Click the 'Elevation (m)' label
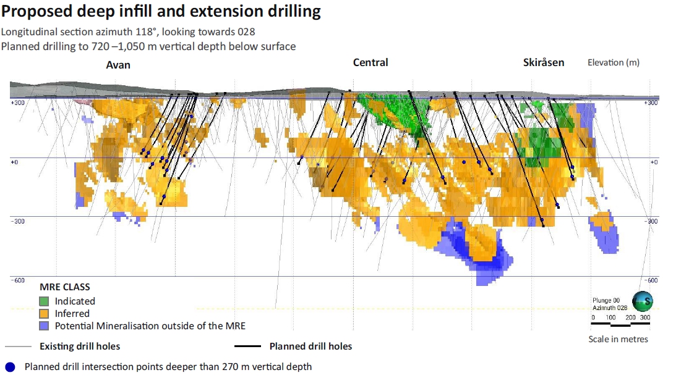 click(x=613, y=62)
